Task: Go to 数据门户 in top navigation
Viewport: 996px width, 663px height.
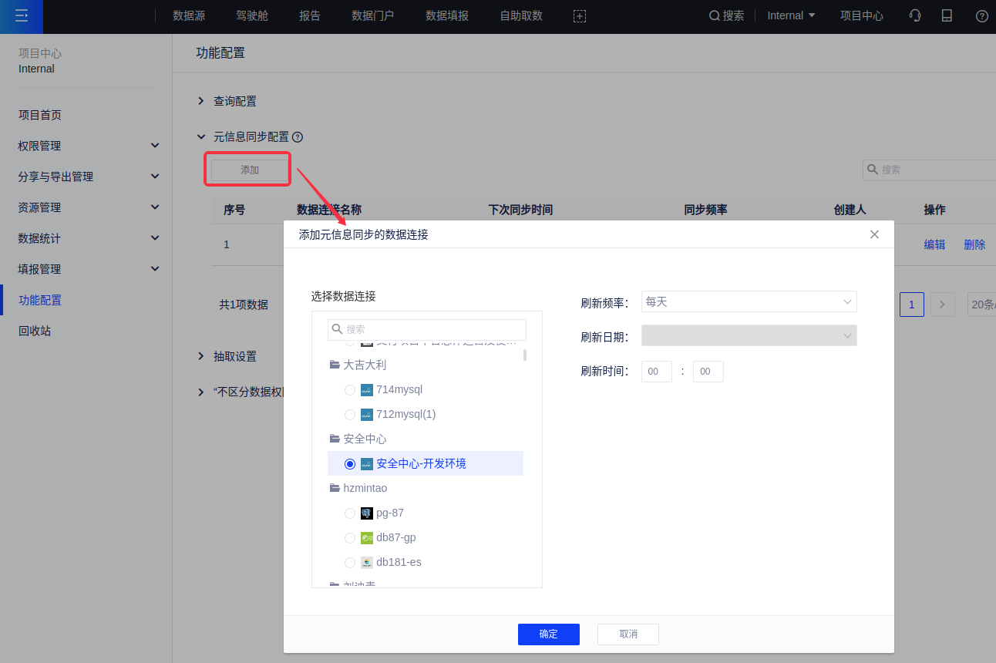Action: point(372,15)
